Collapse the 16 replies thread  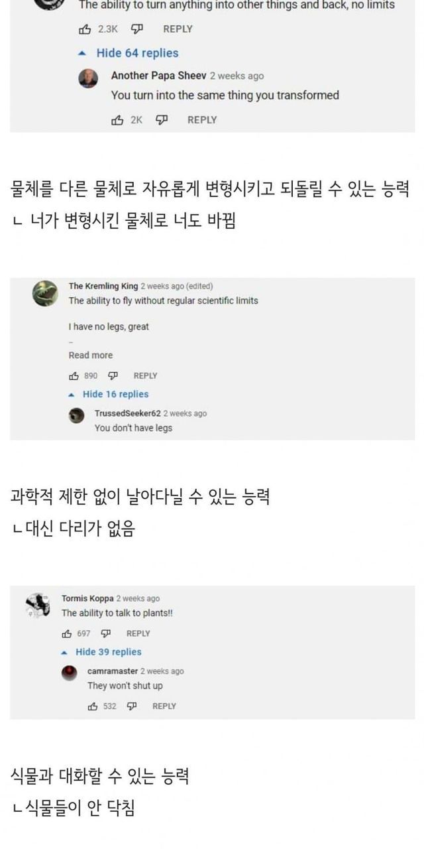point(115,394)
